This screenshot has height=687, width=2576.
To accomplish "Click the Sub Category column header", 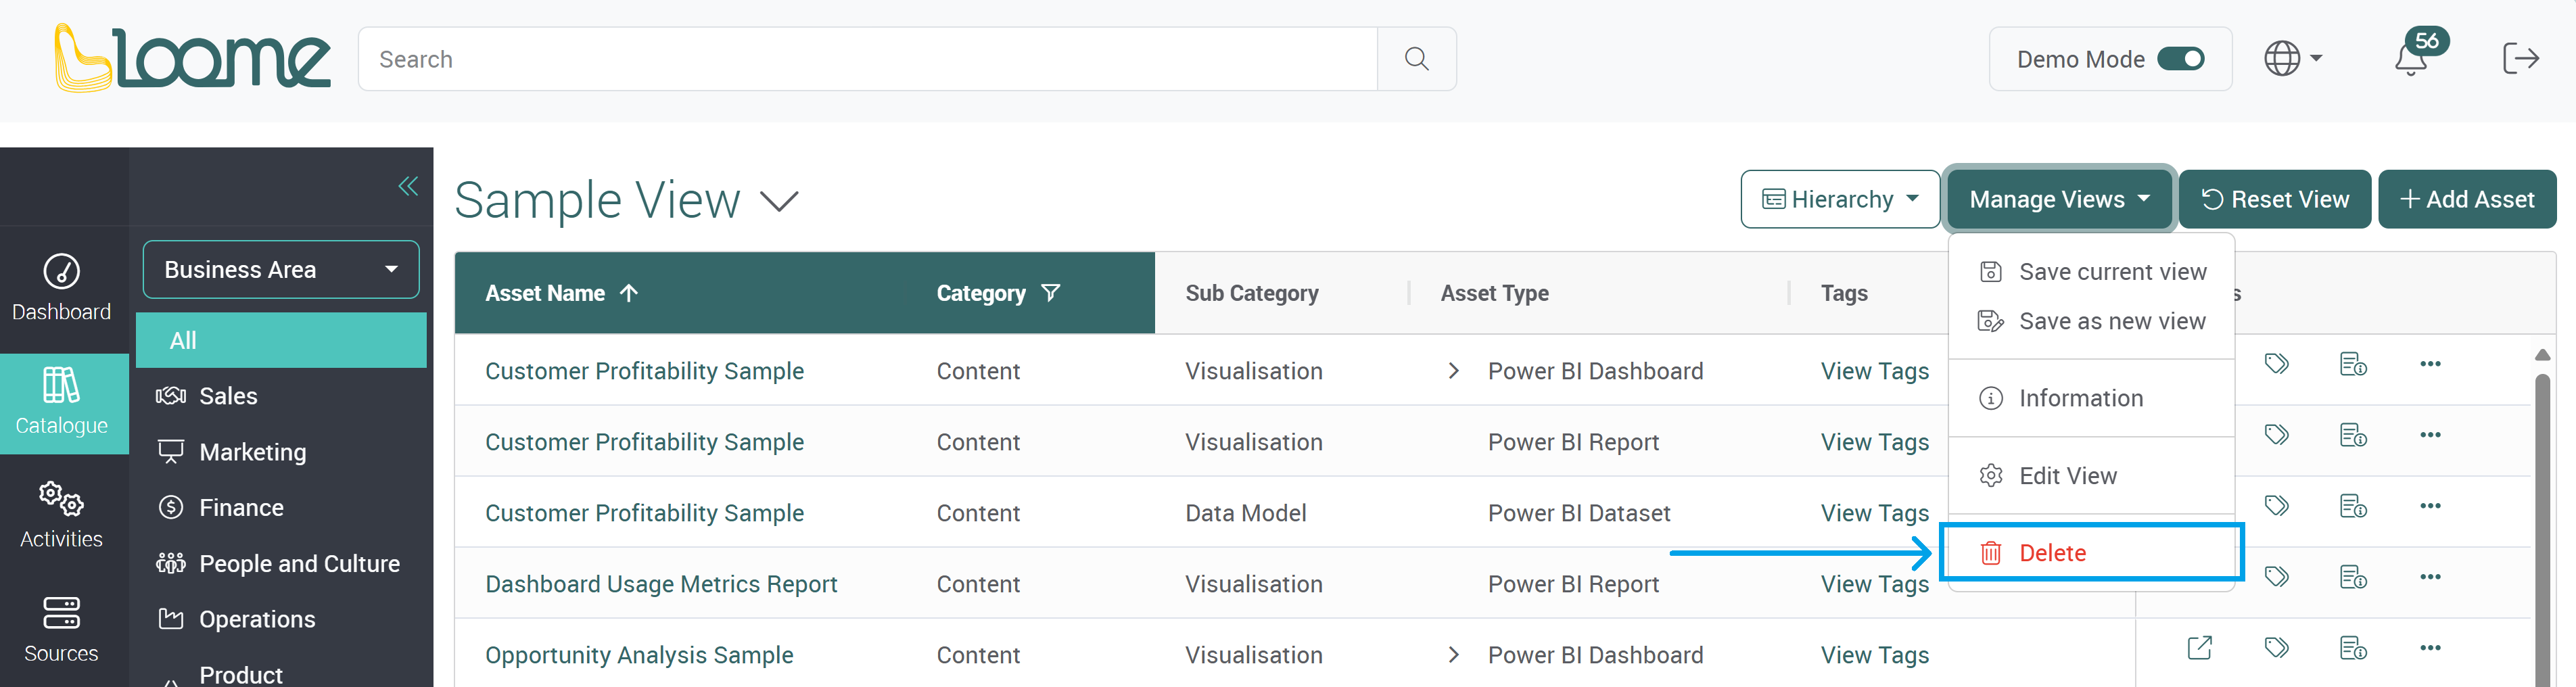I will coord(1252,293).
